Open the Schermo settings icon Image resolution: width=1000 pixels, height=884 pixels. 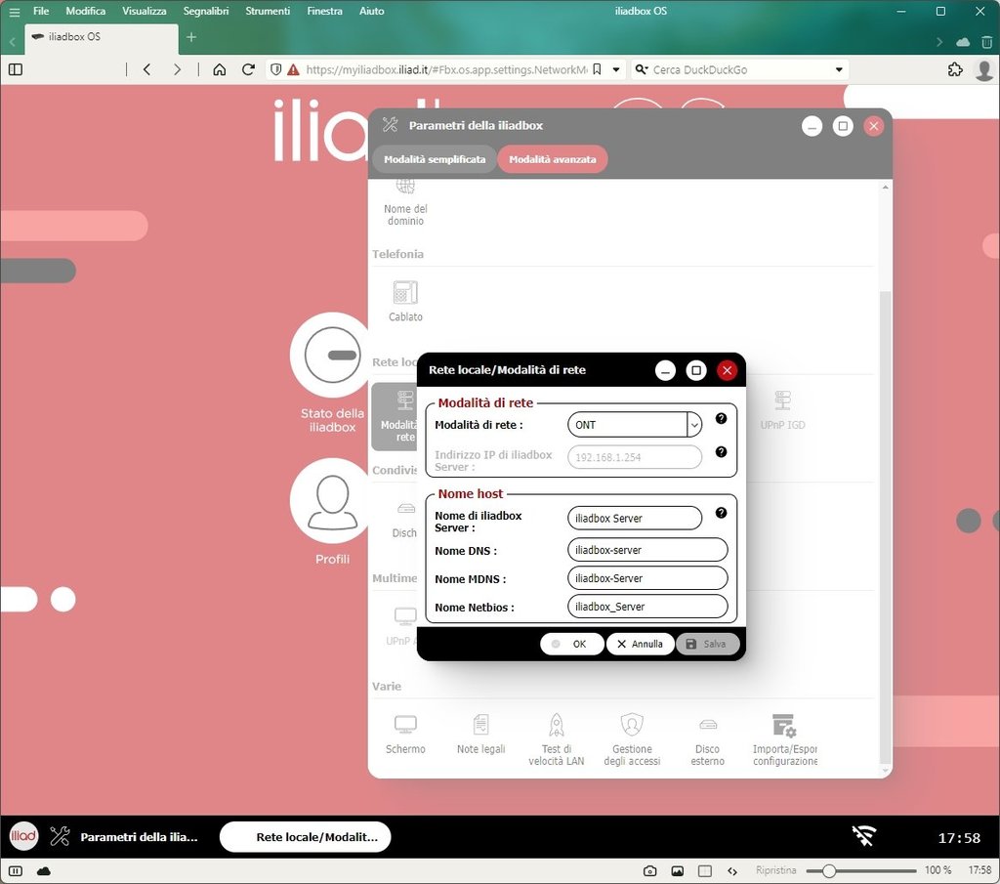405,734
